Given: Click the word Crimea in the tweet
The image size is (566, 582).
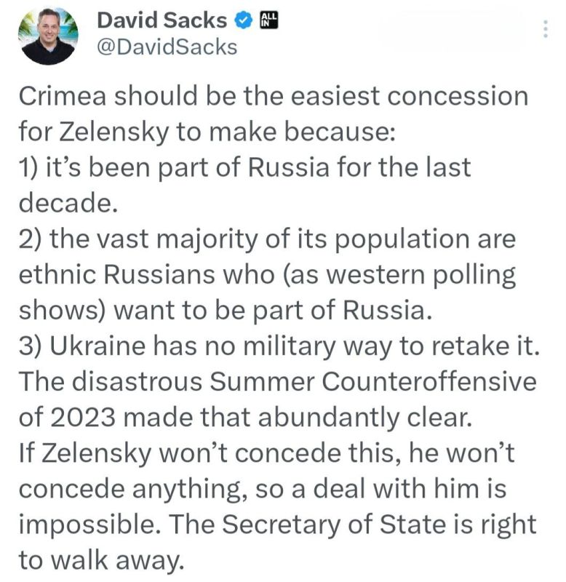Looking at the screenshot, I should click(x=63, y=96).
